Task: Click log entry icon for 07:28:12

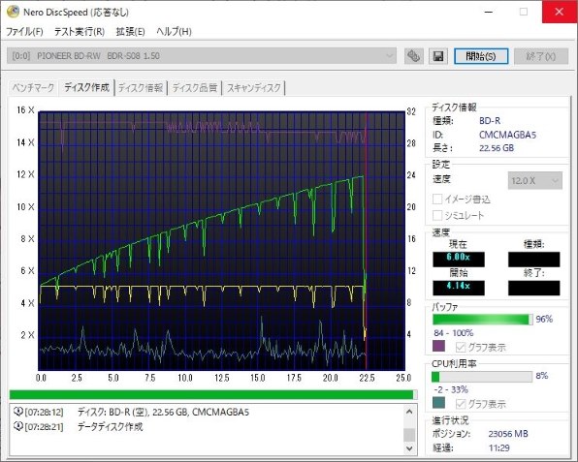Action: pyautogui.click(x=17, y=412)
